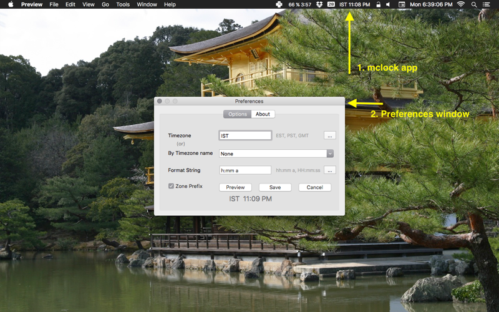Click the Dropbox icon in menu bar
The height and width of the screenshot is (312, 499).
319,4
